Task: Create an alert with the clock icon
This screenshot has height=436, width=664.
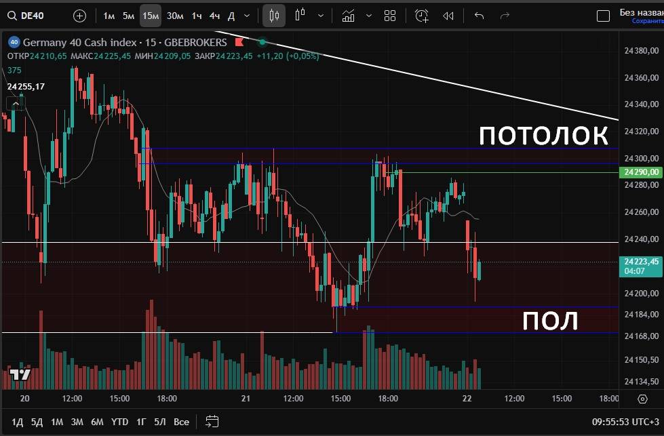Action: pyautogui.click(x=422, y=16)
